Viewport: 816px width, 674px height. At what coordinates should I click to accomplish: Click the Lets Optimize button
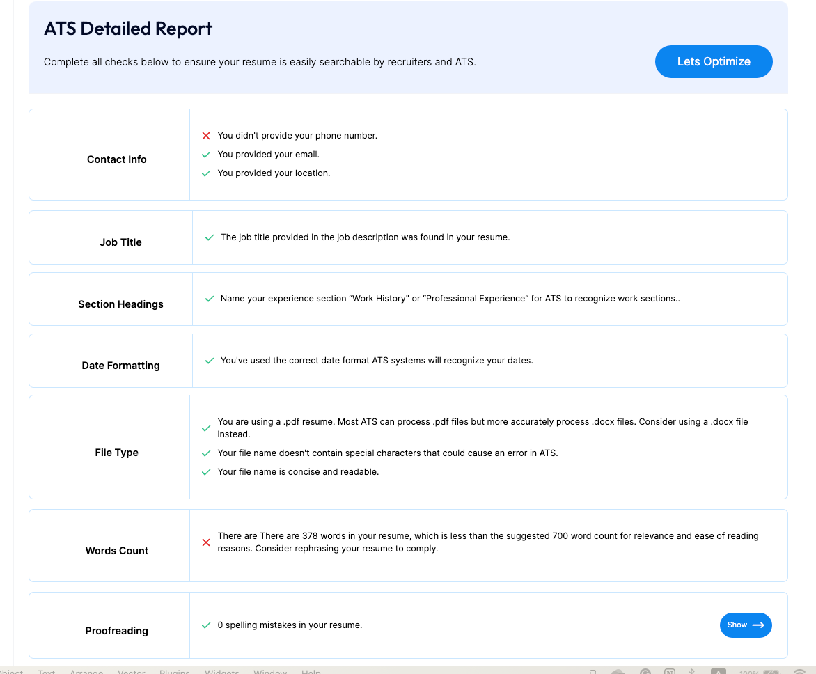pyautogui.click(x=714, y=61)
